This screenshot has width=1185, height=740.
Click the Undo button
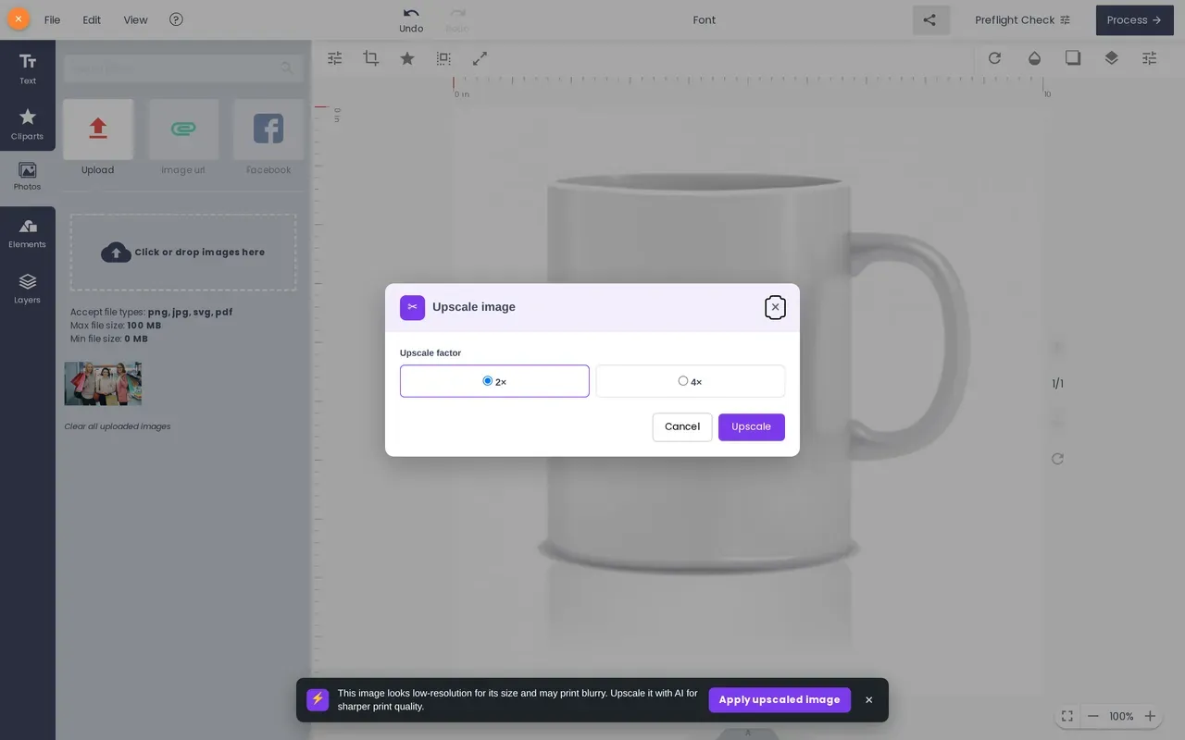pos(411,20)
